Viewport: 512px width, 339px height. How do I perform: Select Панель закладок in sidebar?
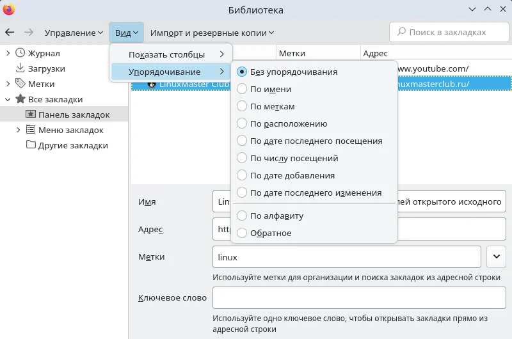click(x=64, y=114)
